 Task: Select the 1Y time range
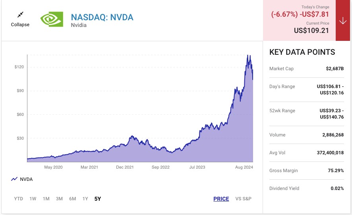pos(85,199)
